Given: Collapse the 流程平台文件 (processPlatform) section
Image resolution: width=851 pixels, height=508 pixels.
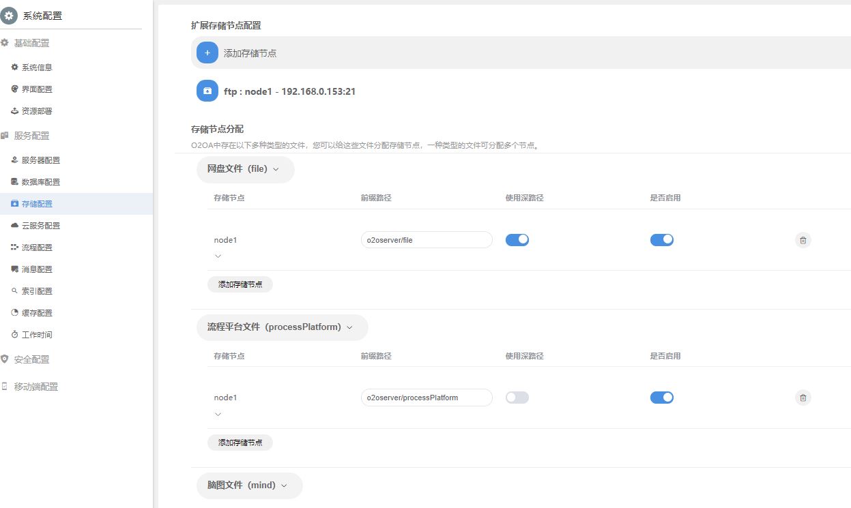Looking at the screenshot, I should point(283,327).
